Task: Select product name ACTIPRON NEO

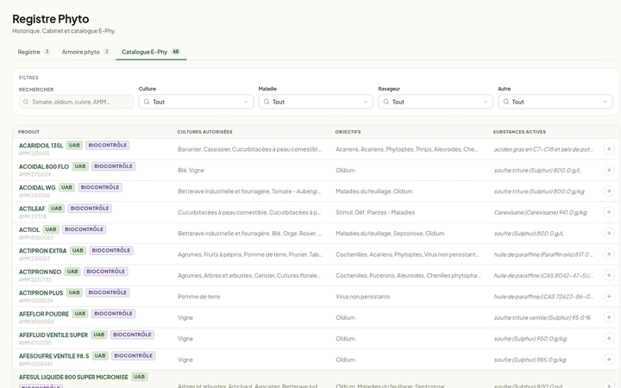Action: (x=40, y=272)
